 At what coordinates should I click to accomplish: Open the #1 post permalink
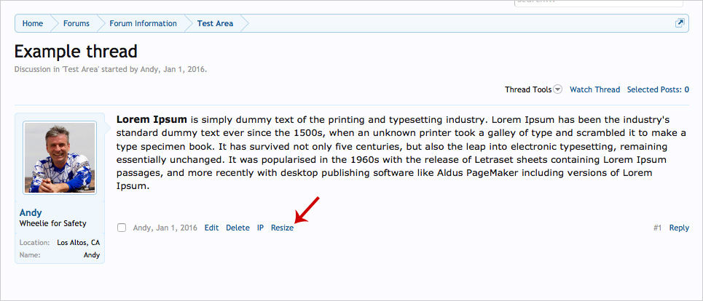657,228
